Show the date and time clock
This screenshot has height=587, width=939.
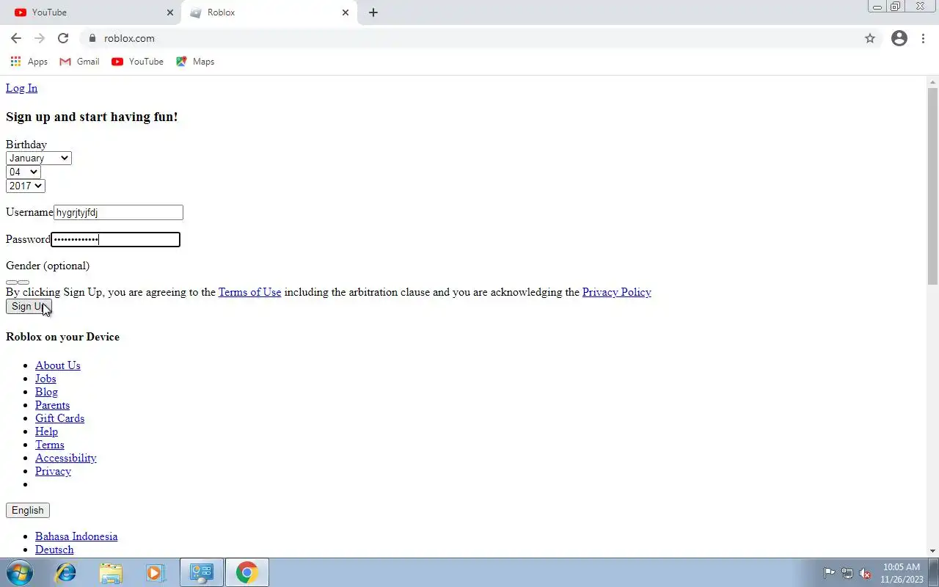click(902, 573)
